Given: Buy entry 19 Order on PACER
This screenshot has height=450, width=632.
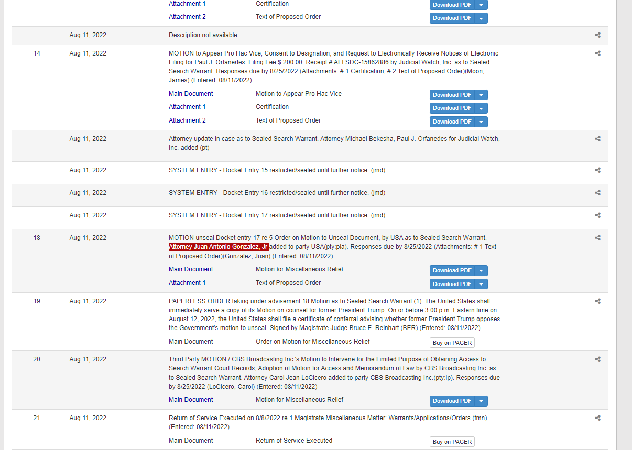Looking at the screenshot, I should 452,343.
